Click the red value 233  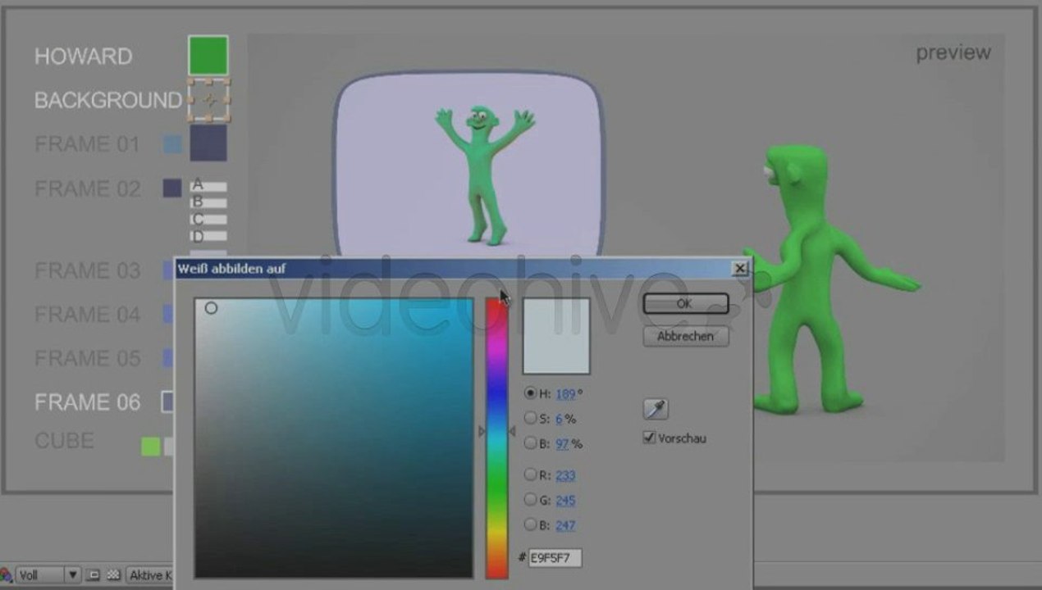(x=565, y=475)
